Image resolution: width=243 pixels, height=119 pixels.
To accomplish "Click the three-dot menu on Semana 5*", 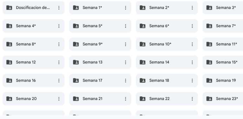I will pyautogui.click(x=125, y=26).
